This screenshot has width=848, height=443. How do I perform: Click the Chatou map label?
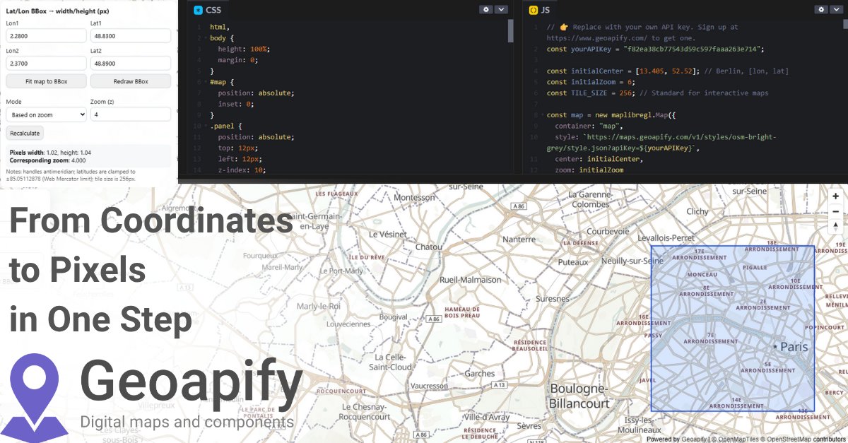[428, 247]
